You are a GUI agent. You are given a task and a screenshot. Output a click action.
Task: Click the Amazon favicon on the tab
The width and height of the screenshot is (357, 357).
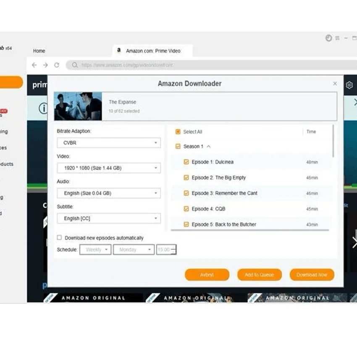tap(119, 50)
